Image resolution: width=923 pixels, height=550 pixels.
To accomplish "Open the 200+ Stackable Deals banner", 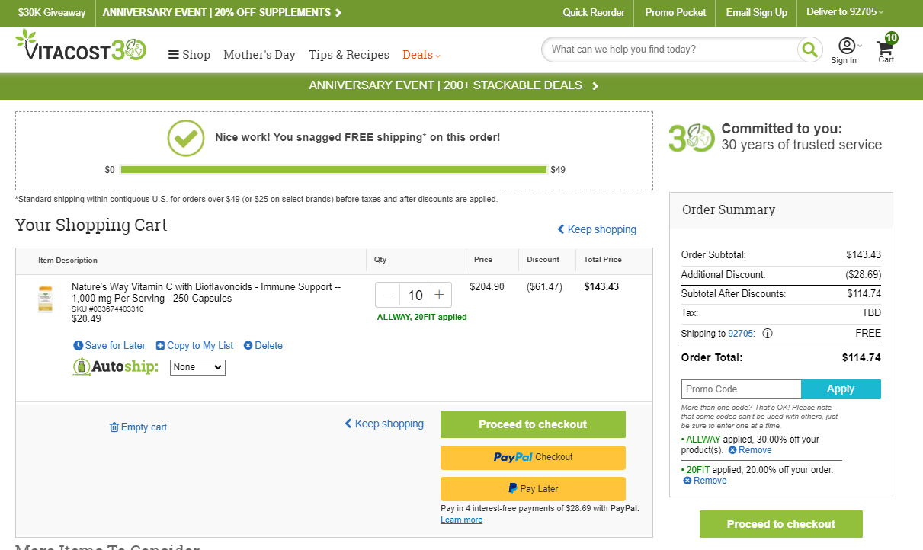I will [453, 85].
